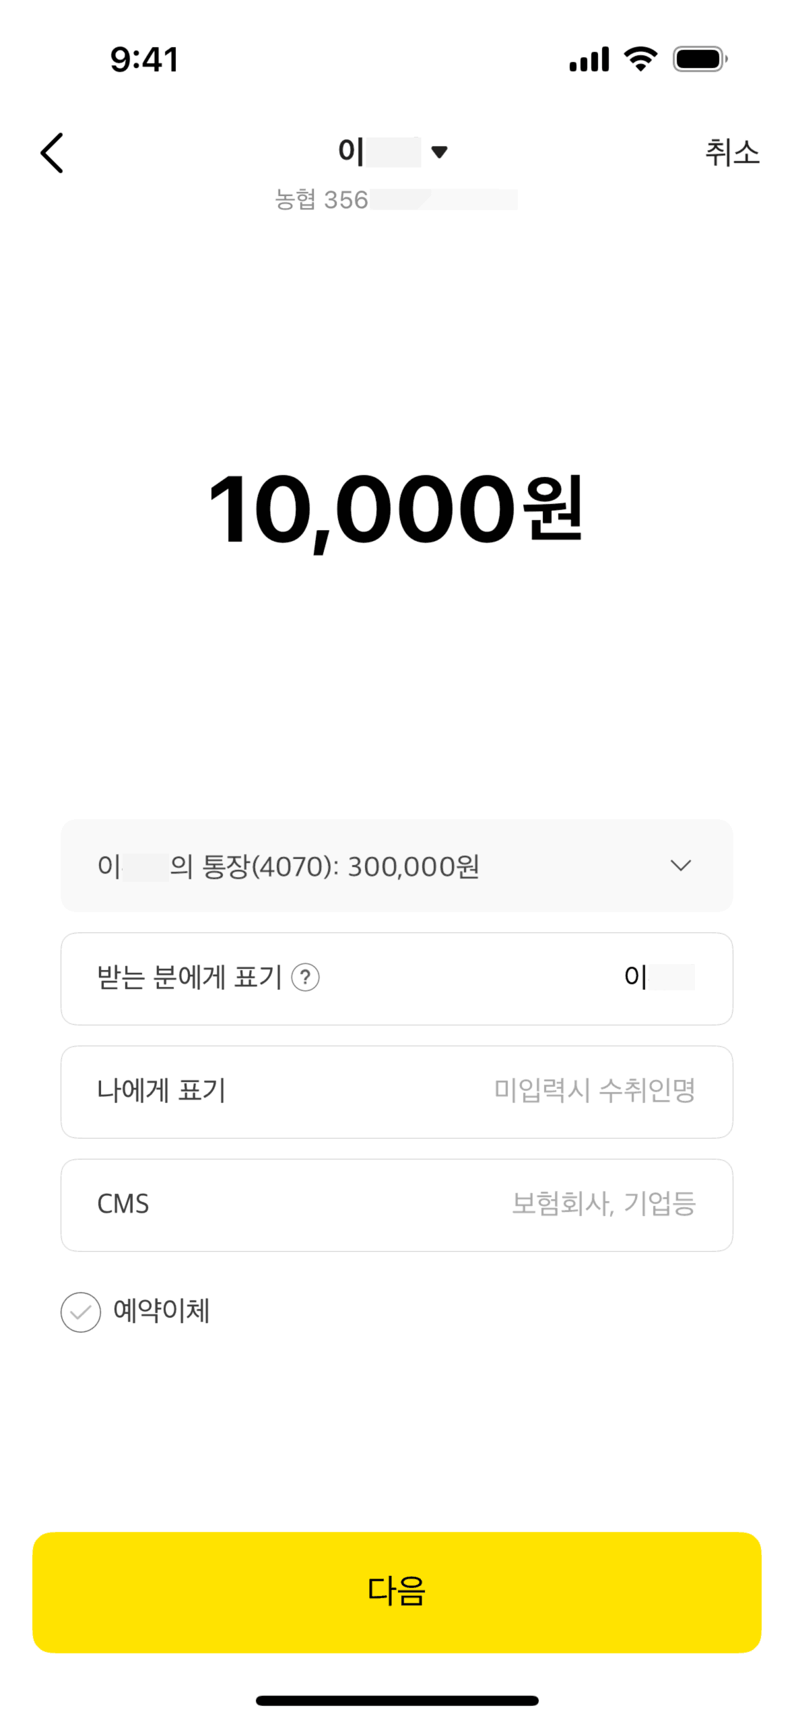The height and width of the screenshot is (1722, 794).
Task: Open help for 받는 분에게 표기
Action: point(305,977)
